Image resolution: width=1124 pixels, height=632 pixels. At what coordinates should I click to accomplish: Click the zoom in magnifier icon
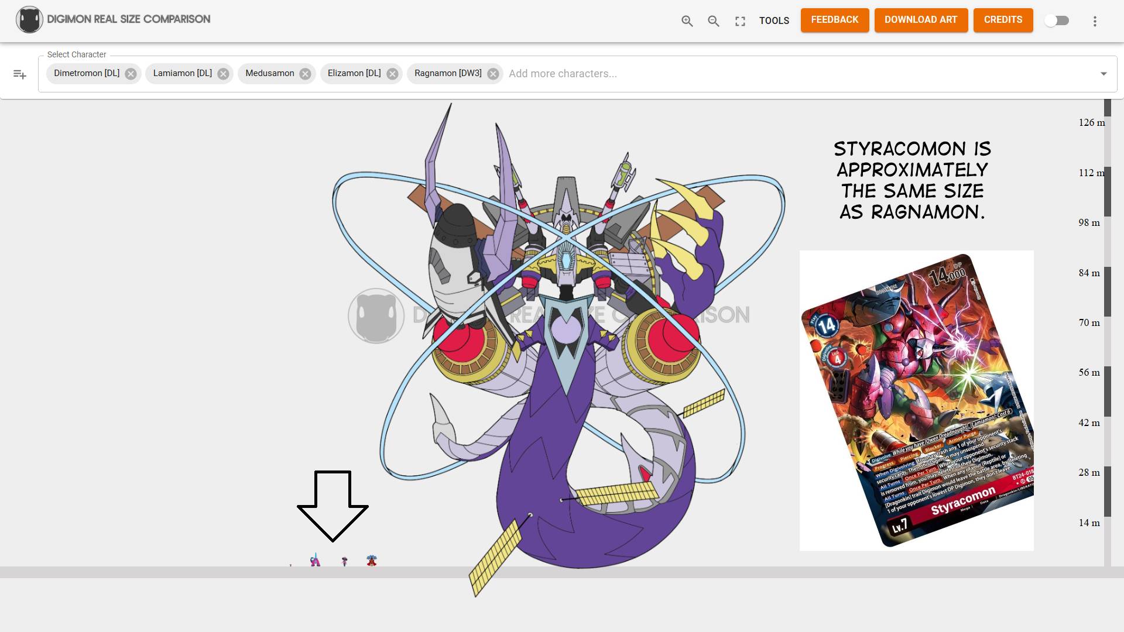pos(687,21)
